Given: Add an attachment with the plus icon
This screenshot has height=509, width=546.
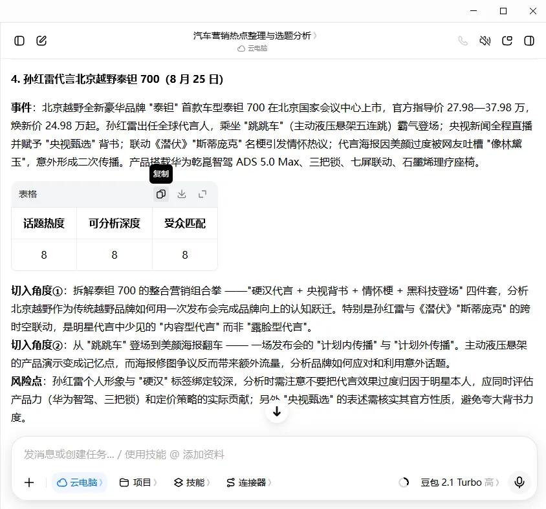Looking at the screenshot, I should click(29, 482).
